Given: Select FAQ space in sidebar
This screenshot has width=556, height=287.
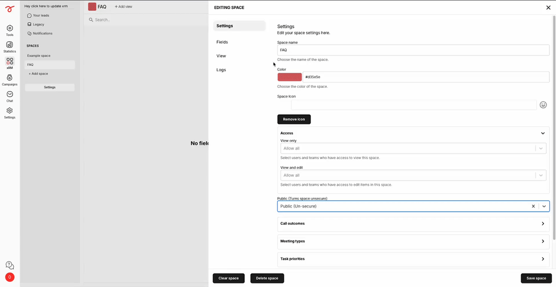Looking at the screenshot, I should pos(50,65).
